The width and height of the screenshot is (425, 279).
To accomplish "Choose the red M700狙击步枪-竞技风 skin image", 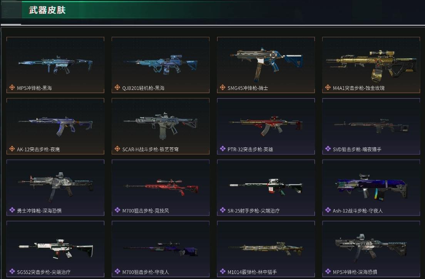I will pos(161,187).
